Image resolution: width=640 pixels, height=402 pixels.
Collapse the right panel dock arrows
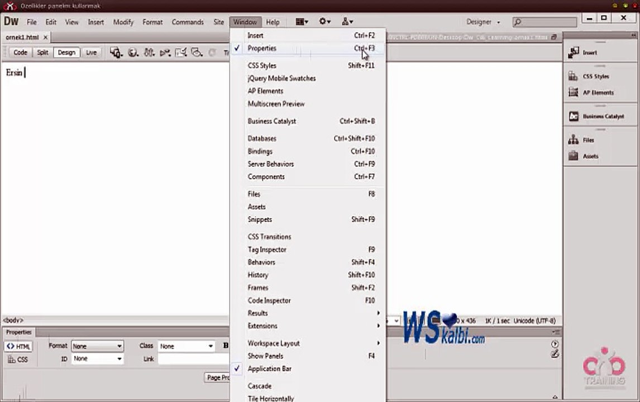pyautogui.click(x=633, y=35)
